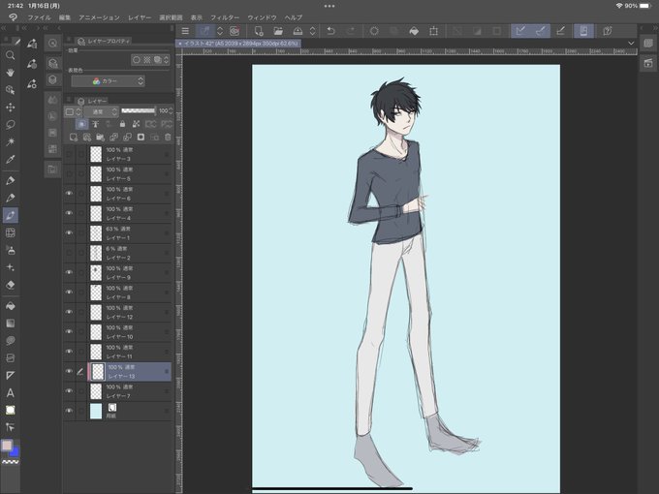
Task: Select the Magnifier zoom tool
Action: click(x=10, y=55)
